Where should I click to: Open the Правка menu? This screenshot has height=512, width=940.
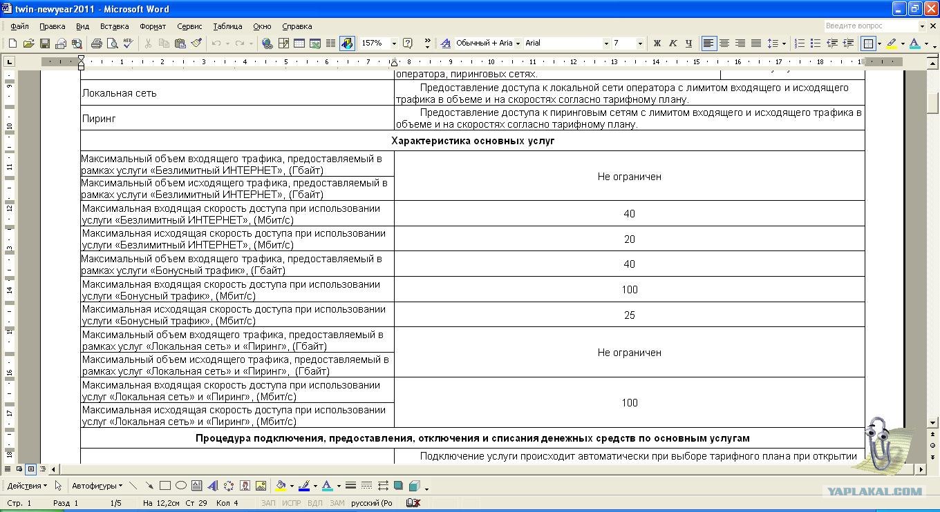52,26
